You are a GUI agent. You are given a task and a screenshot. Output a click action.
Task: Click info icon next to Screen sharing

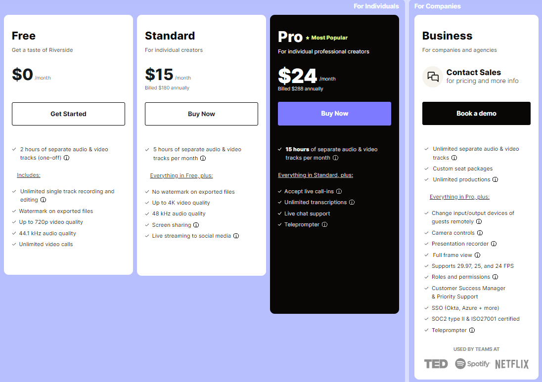196,225
